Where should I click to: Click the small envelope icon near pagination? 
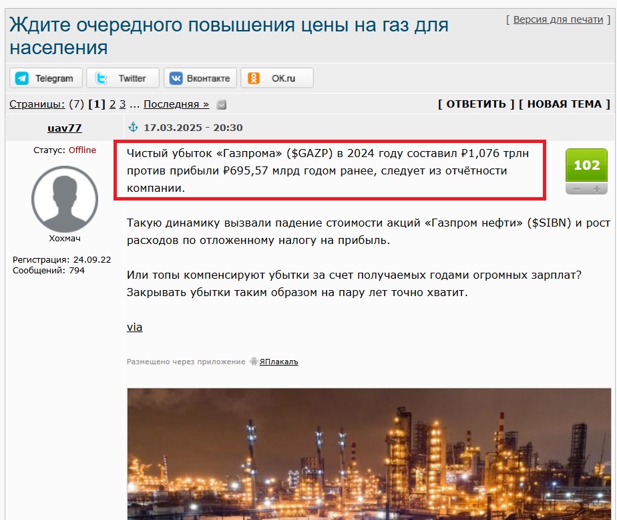point(222,104)
